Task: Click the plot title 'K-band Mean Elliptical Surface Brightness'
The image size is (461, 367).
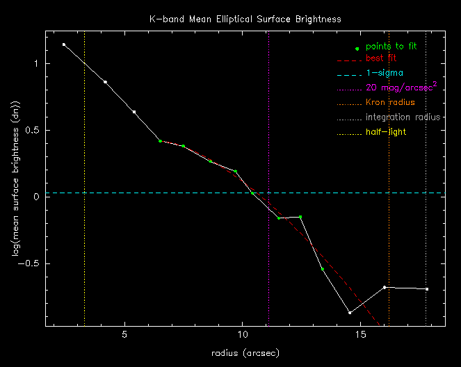Action: pos(246,19)
